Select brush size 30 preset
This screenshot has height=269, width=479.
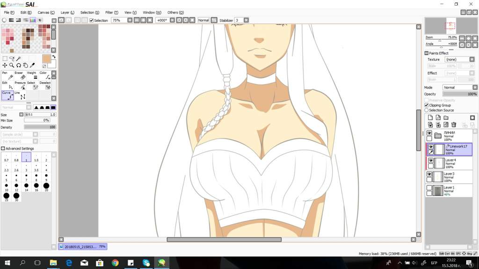coord(16,198)
